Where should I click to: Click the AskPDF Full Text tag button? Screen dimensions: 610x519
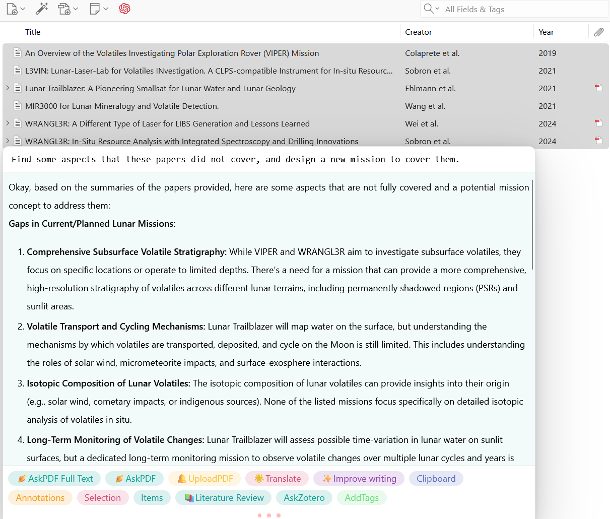[55, 479]
